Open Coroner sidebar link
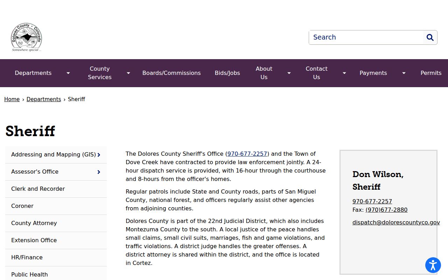 pyautogui.click(x=56, y=206)
